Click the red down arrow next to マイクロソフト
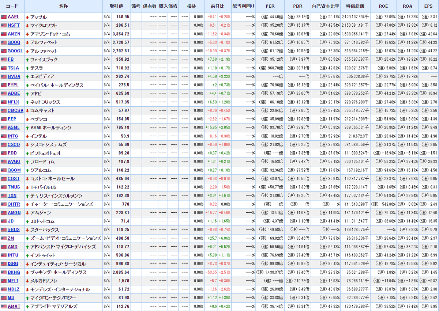This screenshot has width=439, height=311. pyautogui.click(x=27, y=26)
